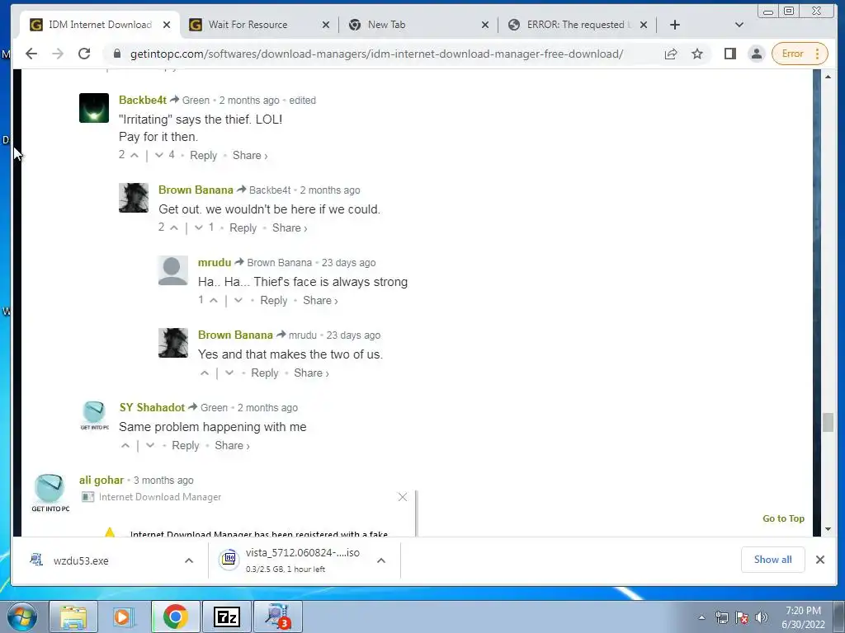This screenshot has width=845, height=633.
Task: Open mrudu's profile link
Action: pos(215,263)
